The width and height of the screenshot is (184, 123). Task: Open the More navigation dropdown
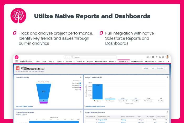click(161, 61)
